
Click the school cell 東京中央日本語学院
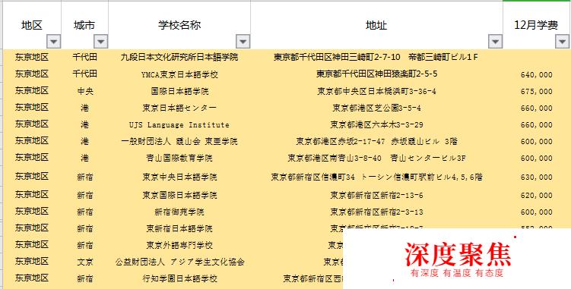(179, 177)
